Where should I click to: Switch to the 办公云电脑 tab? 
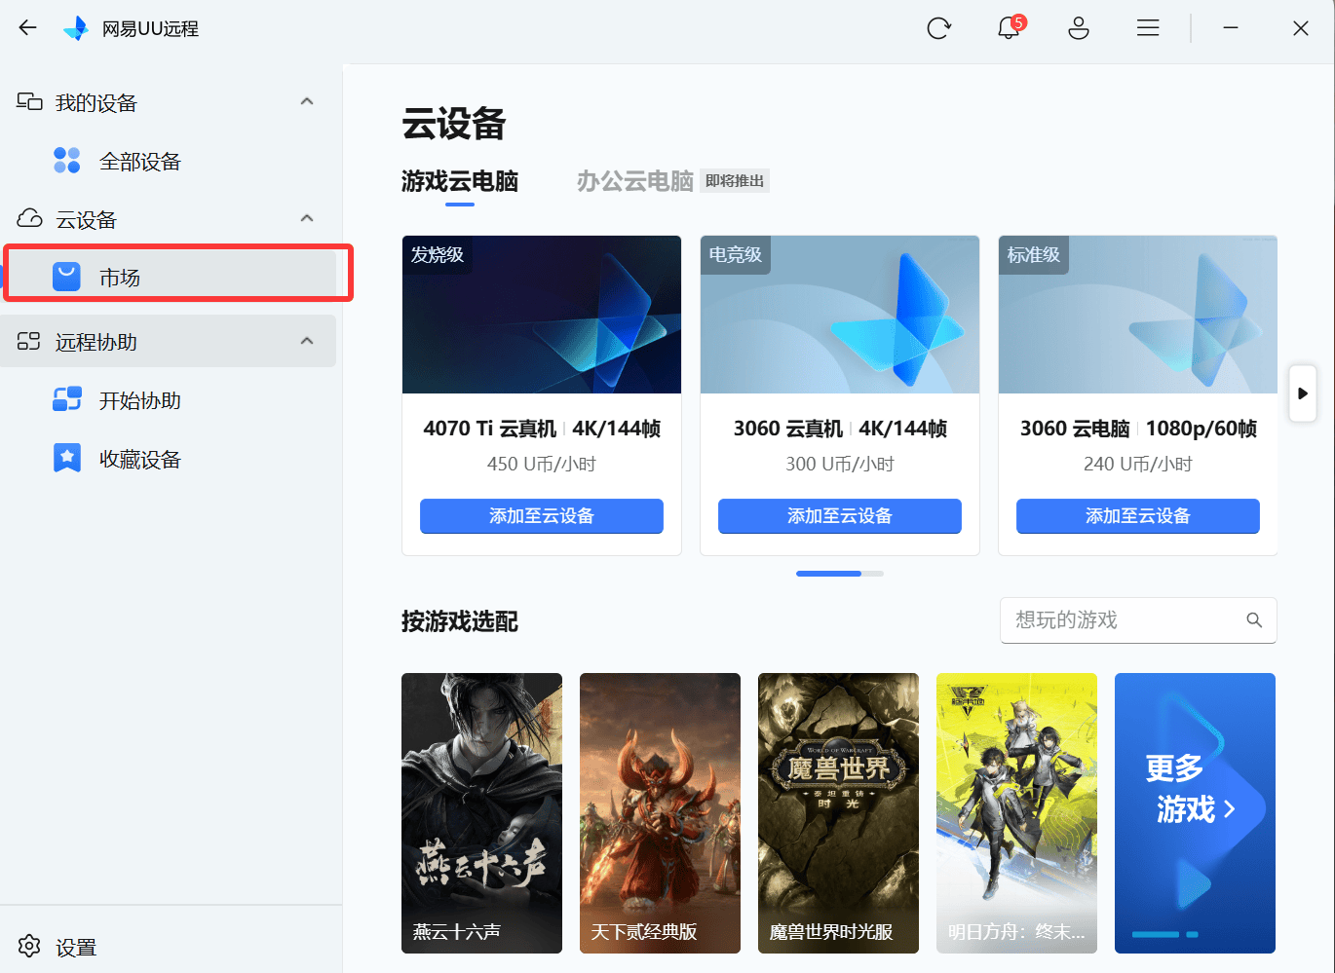(x=634, y=181)
